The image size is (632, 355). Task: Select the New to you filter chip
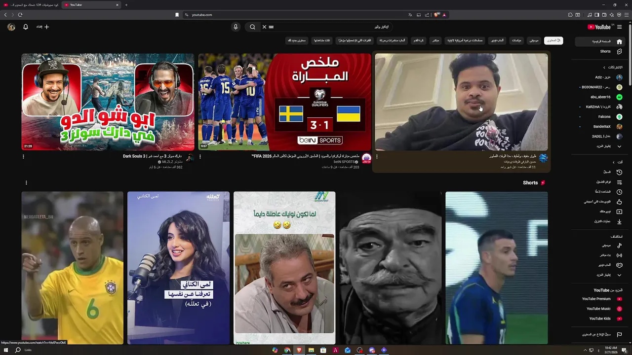[298, 40]
